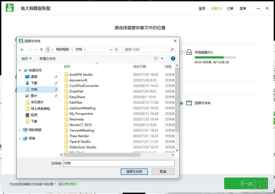
Task: Select the 选择文件夹 radio button
Action: 181,103
